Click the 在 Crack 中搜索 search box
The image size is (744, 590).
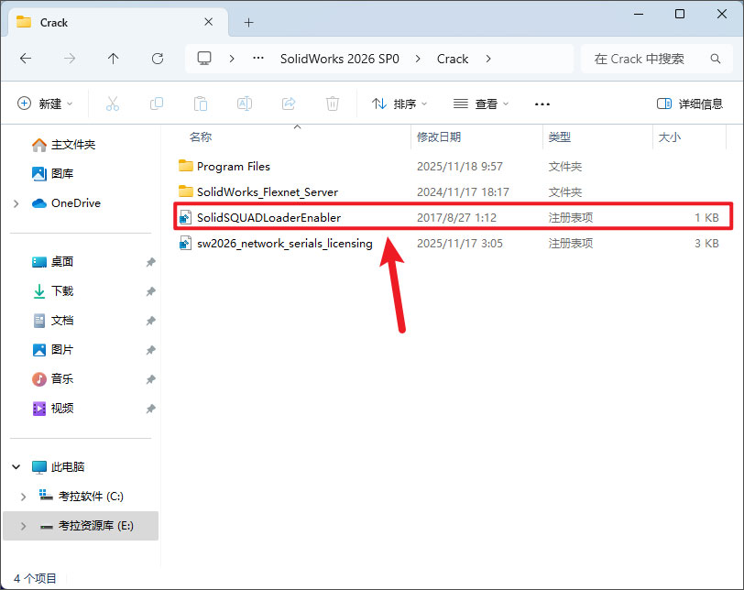point(646,59)
